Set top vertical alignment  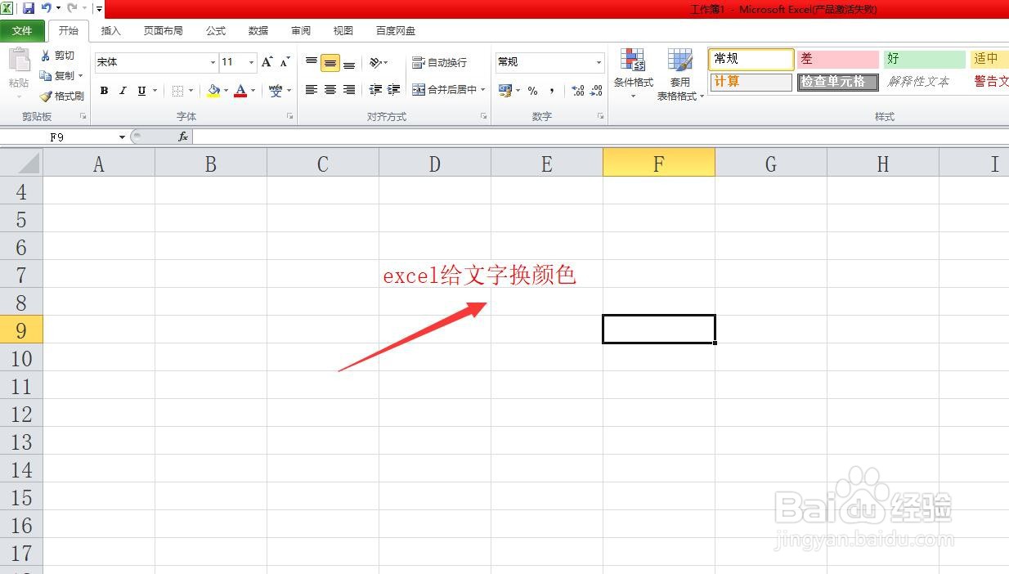click(312, 62)
